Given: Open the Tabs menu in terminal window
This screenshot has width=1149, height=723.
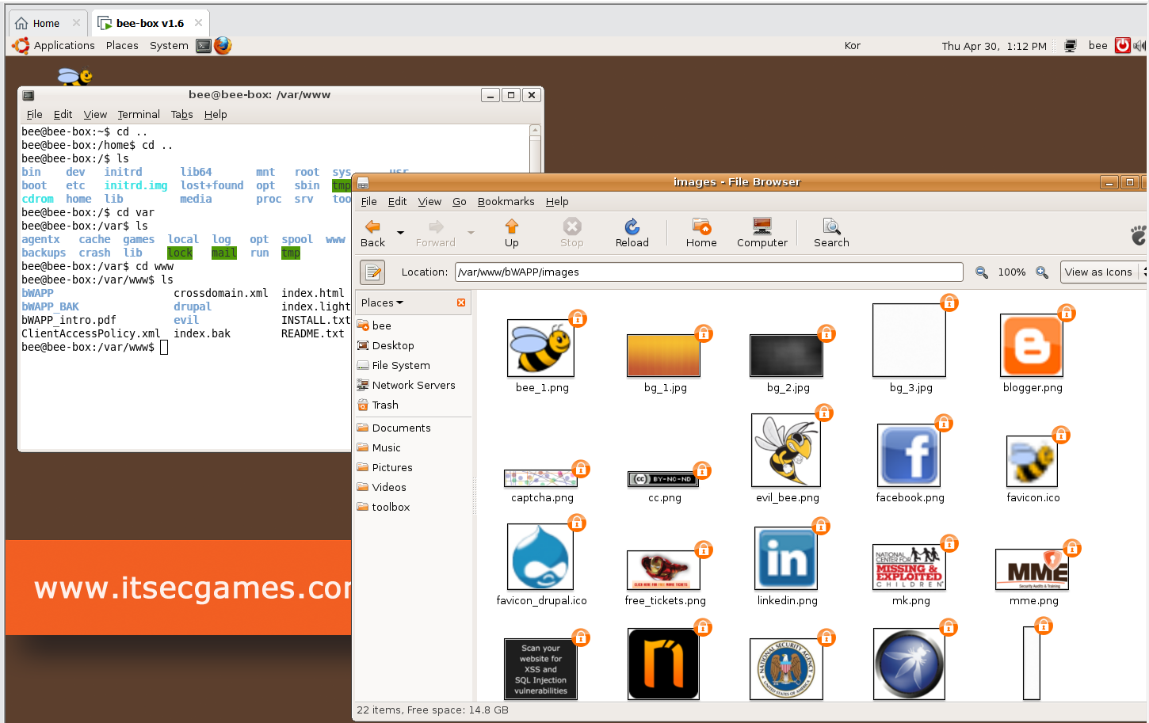Looking at the screenshot, I should click(181, 115).
